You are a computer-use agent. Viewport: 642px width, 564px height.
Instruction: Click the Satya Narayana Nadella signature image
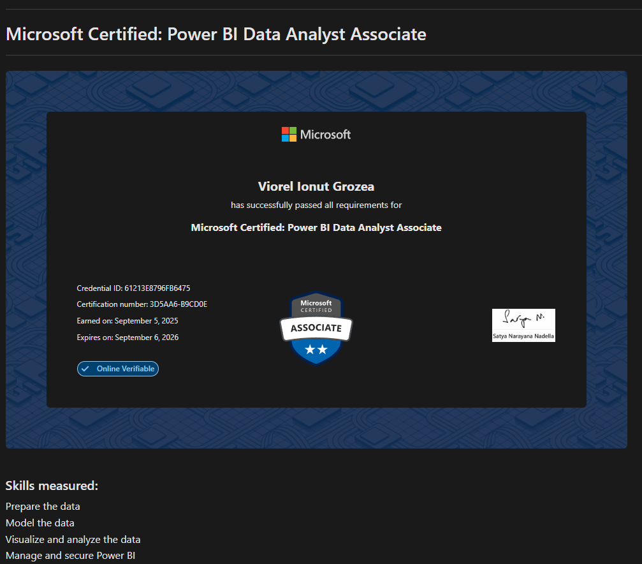click(x=523, y=325)
